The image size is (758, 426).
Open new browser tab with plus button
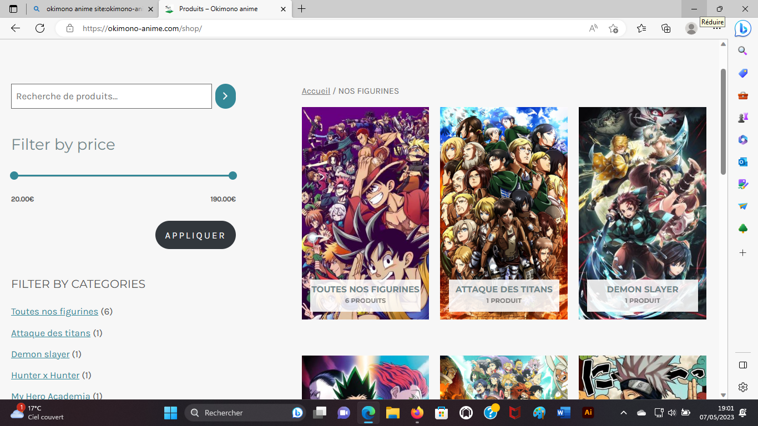coord(302,9)
